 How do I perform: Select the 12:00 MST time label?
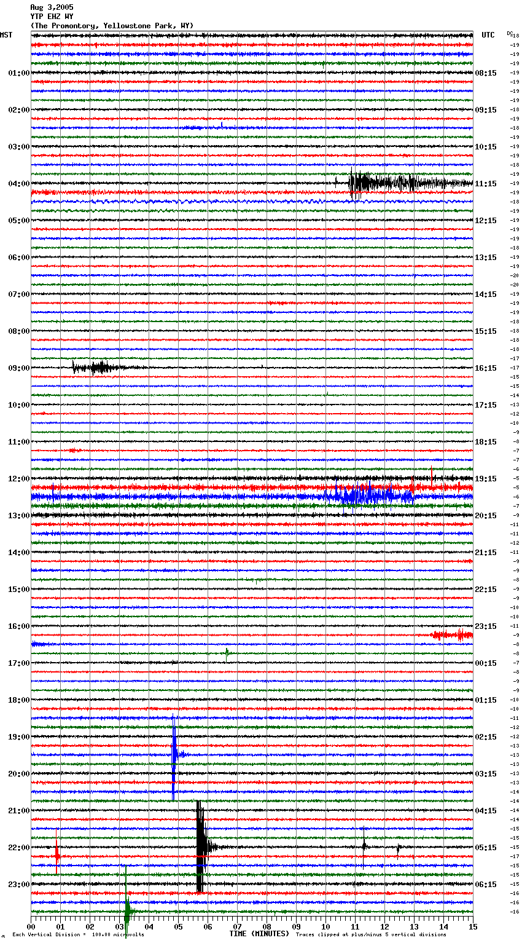point(19,479)
